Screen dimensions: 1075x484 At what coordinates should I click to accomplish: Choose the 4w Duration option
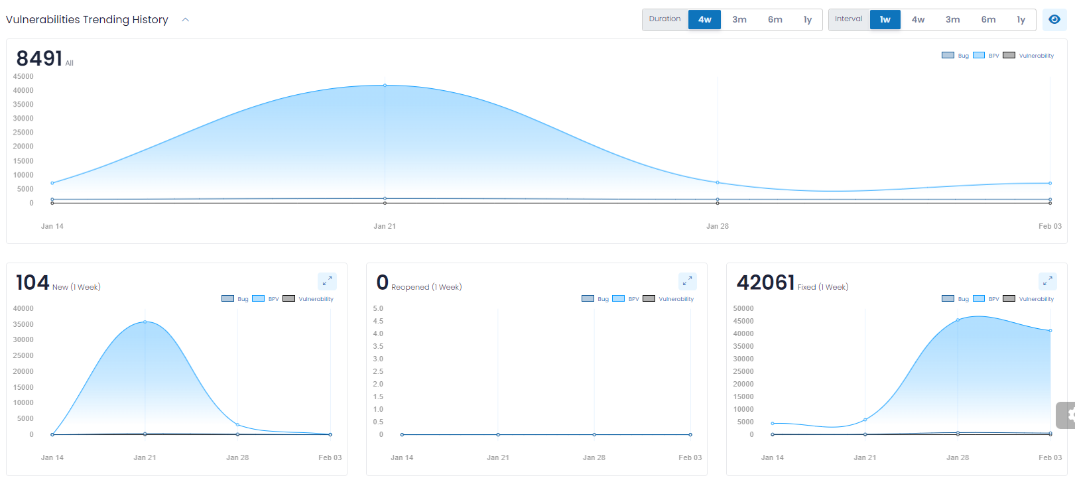704,19
